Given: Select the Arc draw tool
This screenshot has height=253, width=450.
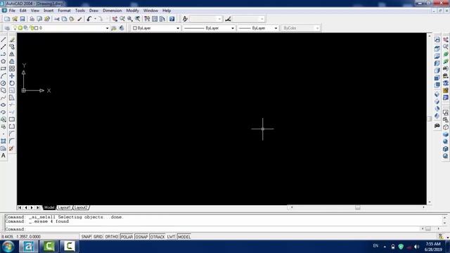Looking at the screenshot, I should point(3,76).
